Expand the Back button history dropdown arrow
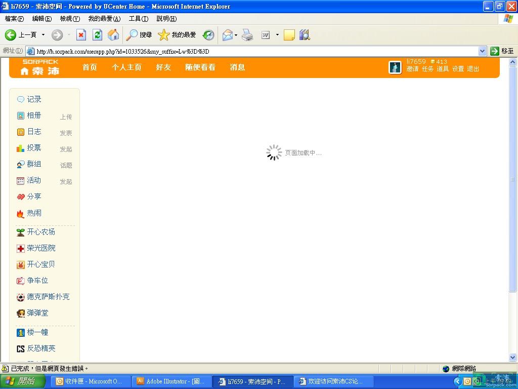This screenshot has width=518, height=389. click(43, 35)
